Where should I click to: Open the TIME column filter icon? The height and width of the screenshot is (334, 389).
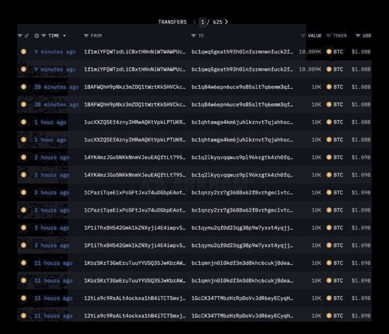(44, 36)
